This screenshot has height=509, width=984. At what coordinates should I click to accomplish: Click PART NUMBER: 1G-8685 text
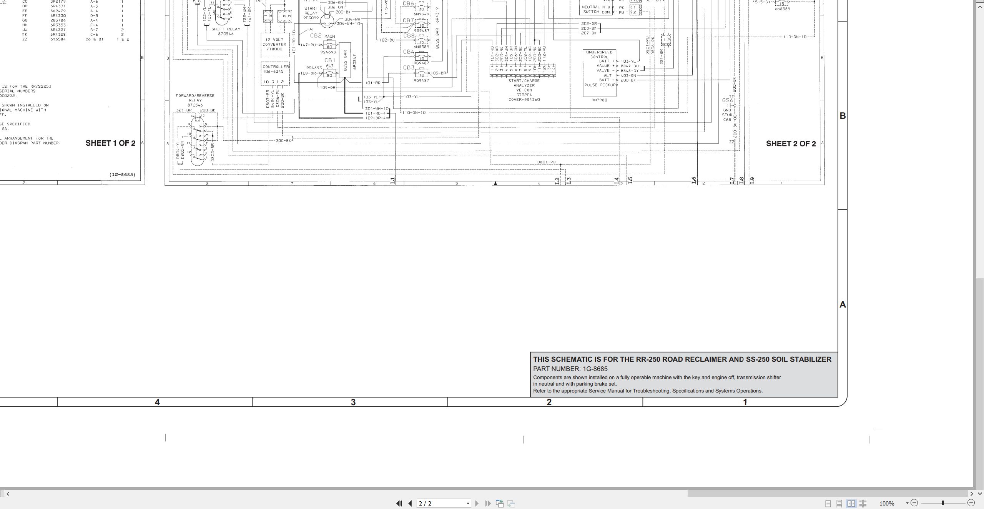click(570, 369)
